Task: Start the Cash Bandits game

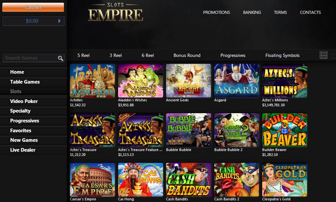Action: click(x=188, y=180)
